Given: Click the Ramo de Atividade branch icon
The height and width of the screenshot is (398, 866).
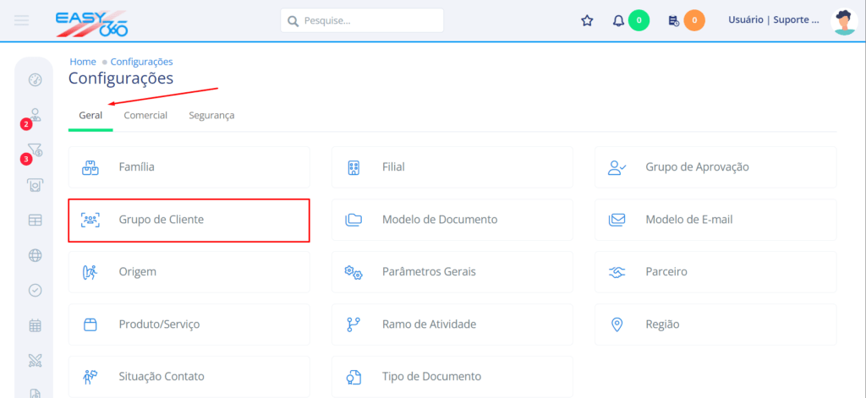Looking at the screenshot, I should pos(353,324).
